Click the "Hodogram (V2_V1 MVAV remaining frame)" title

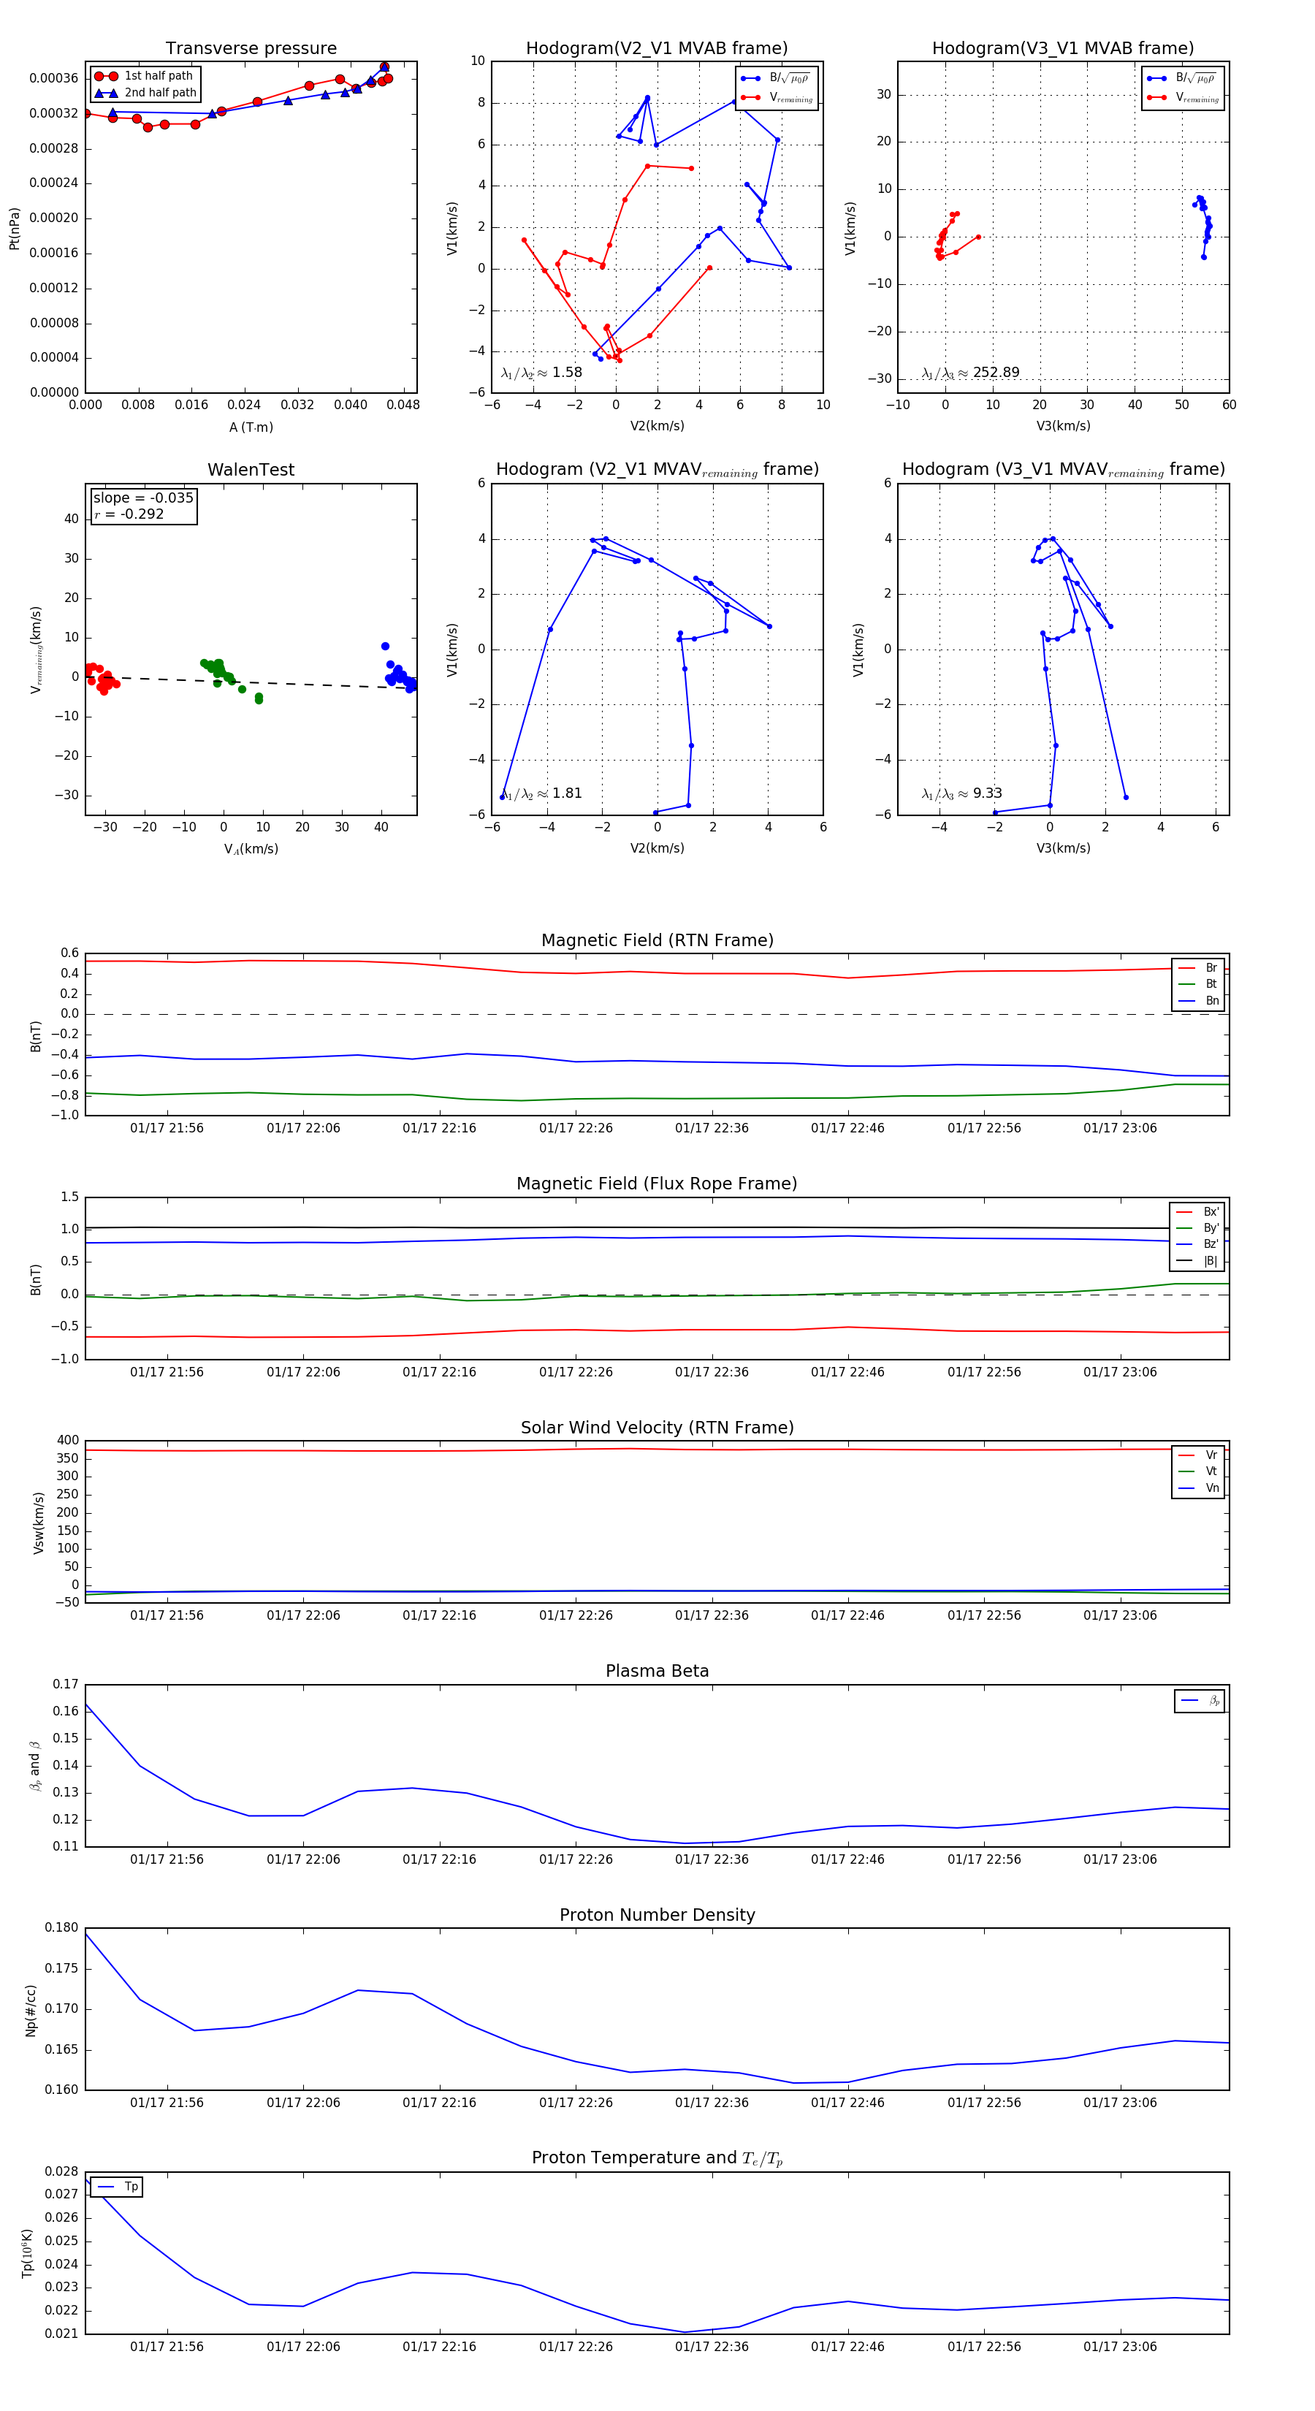coord(657,470)
